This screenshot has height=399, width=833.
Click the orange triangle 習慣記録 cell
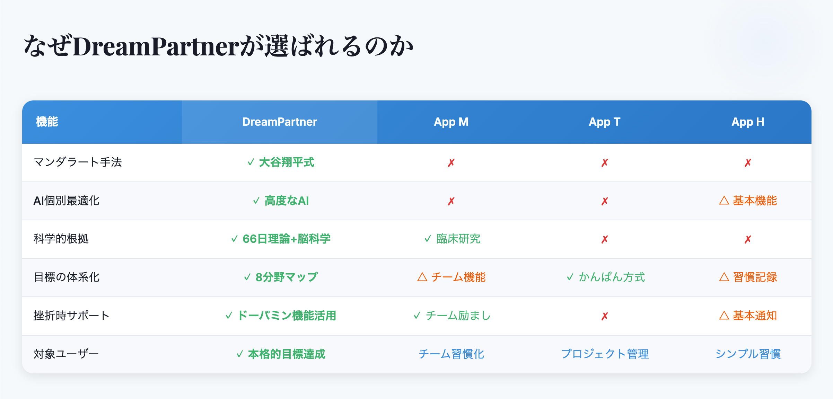point(748,277)
